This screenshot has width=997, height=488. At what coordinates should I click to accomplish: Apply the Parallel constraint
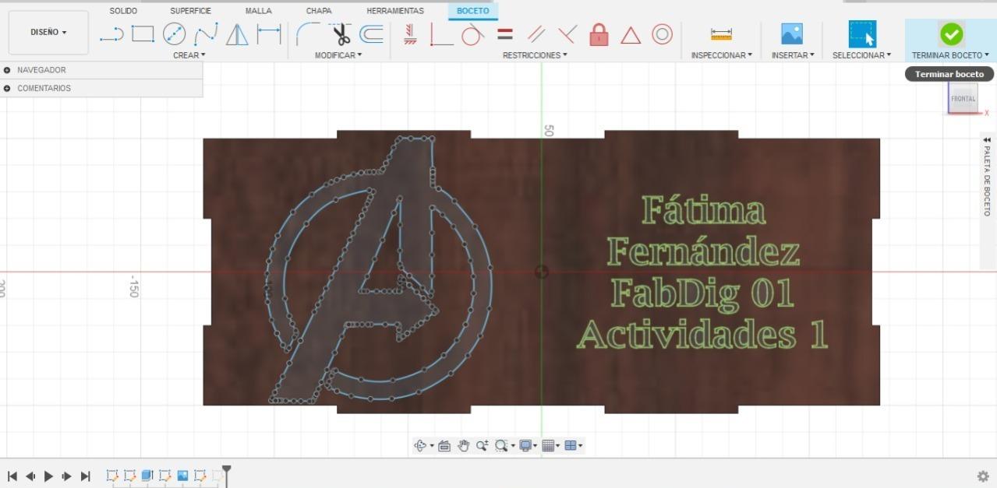coord(536,34)
